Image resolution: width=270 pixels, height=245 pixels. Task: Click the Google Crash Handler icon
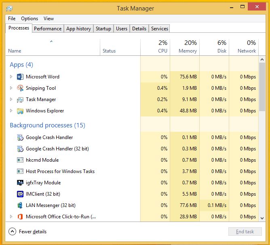pos(20,137)
